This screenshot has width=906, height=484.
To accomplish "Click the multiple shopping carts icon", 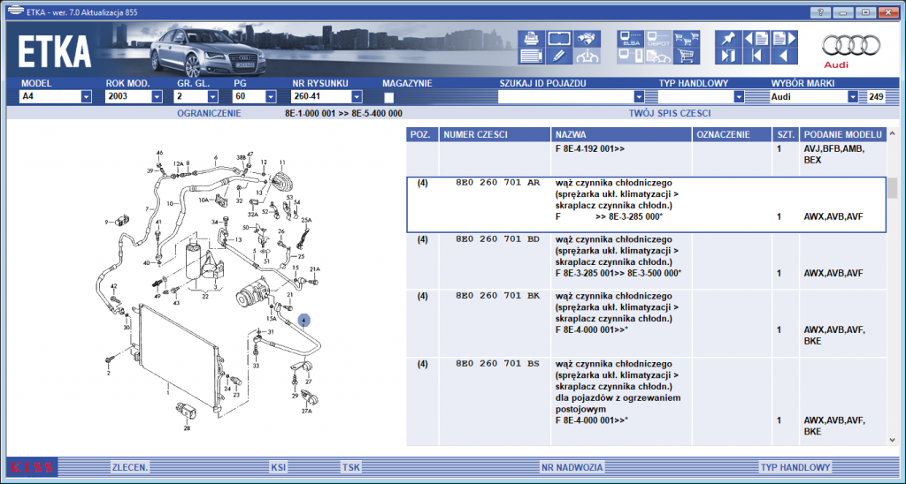I will click(x=687, y=39).
